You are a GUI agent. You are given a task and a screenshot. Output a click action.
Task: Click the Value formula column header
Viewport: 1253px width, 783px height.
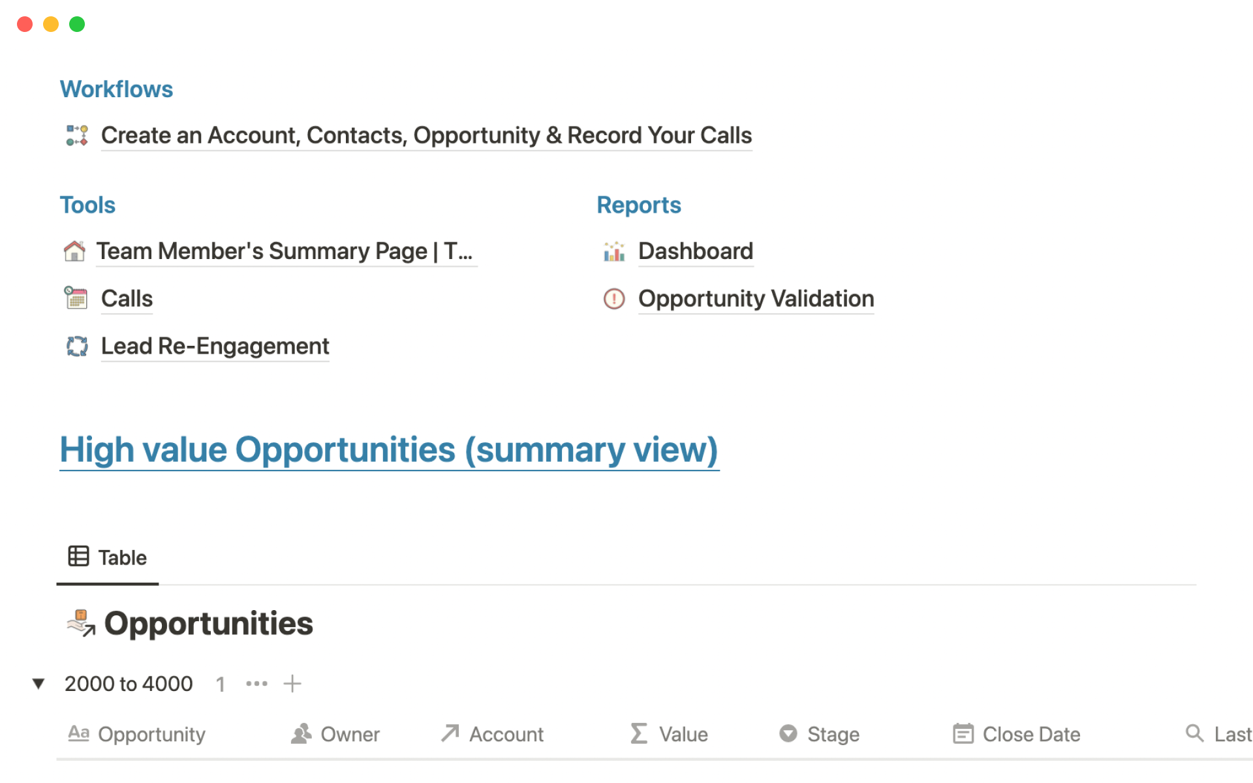[x=670, y=734]
